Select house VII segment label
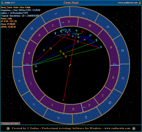The height and width of the screenshot is (132, 142). click(111, 47)
